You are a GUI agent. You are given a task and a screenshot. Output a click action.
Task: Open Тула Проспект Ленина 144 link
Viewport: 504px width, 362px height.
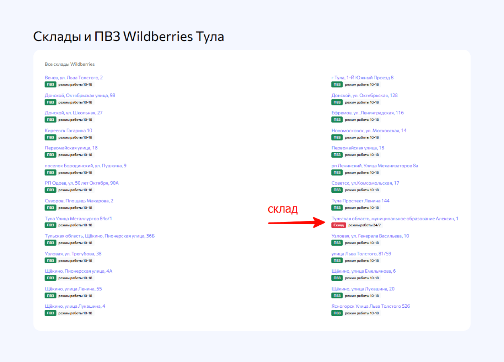pyautogui.click(x=360, y=201)
